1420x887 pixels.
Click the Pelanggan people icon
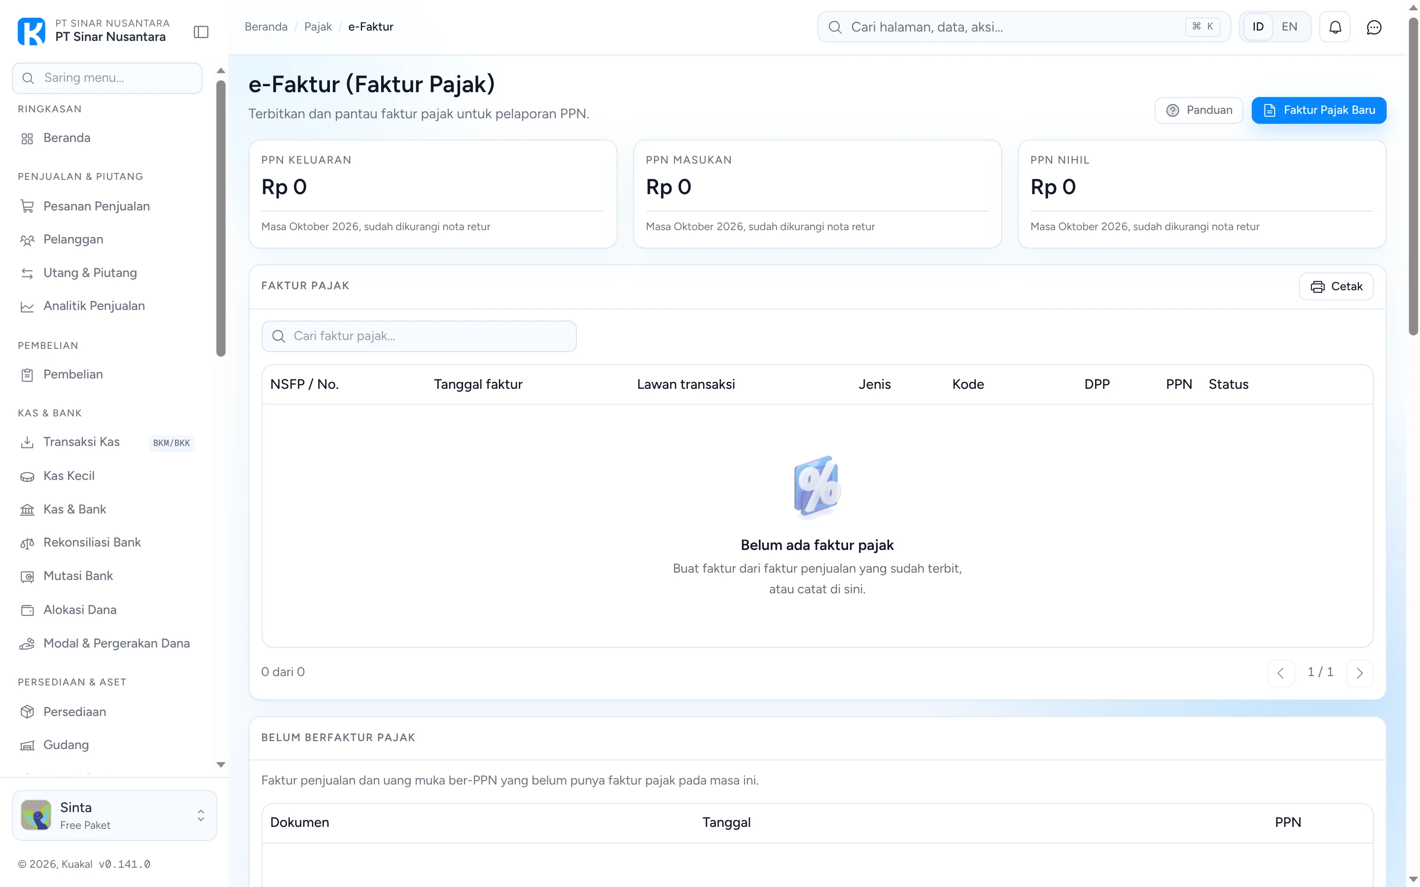(x=27, y=240)
